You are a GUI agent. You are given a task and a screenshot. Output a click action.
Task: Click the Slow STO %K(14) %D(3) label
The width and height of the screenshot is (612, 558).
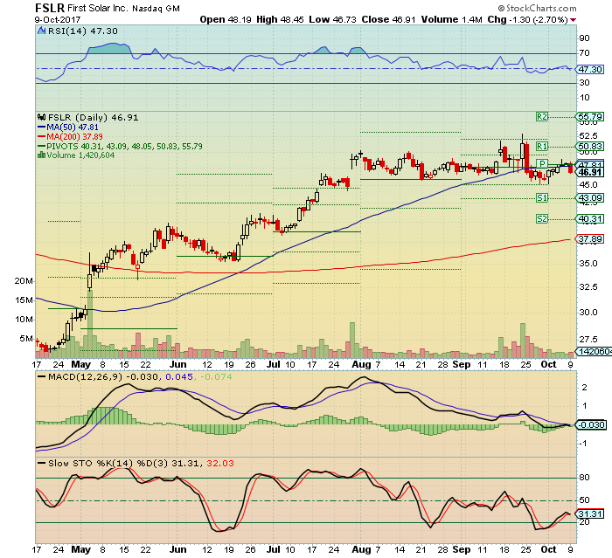108,463
